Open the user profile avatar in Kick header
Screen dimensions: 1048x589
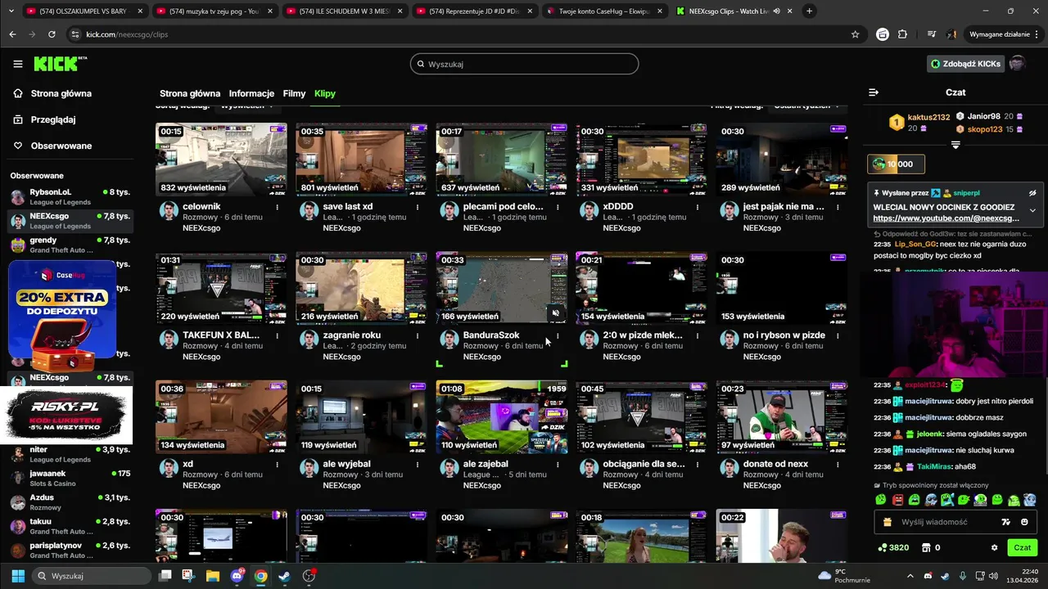[1017, 64]
